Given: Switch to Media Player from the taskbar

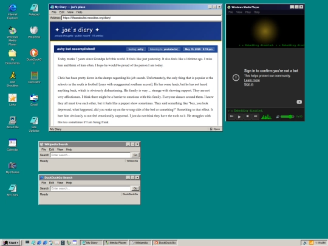Looking at the screenshot, I should click(x=115, y=242).
